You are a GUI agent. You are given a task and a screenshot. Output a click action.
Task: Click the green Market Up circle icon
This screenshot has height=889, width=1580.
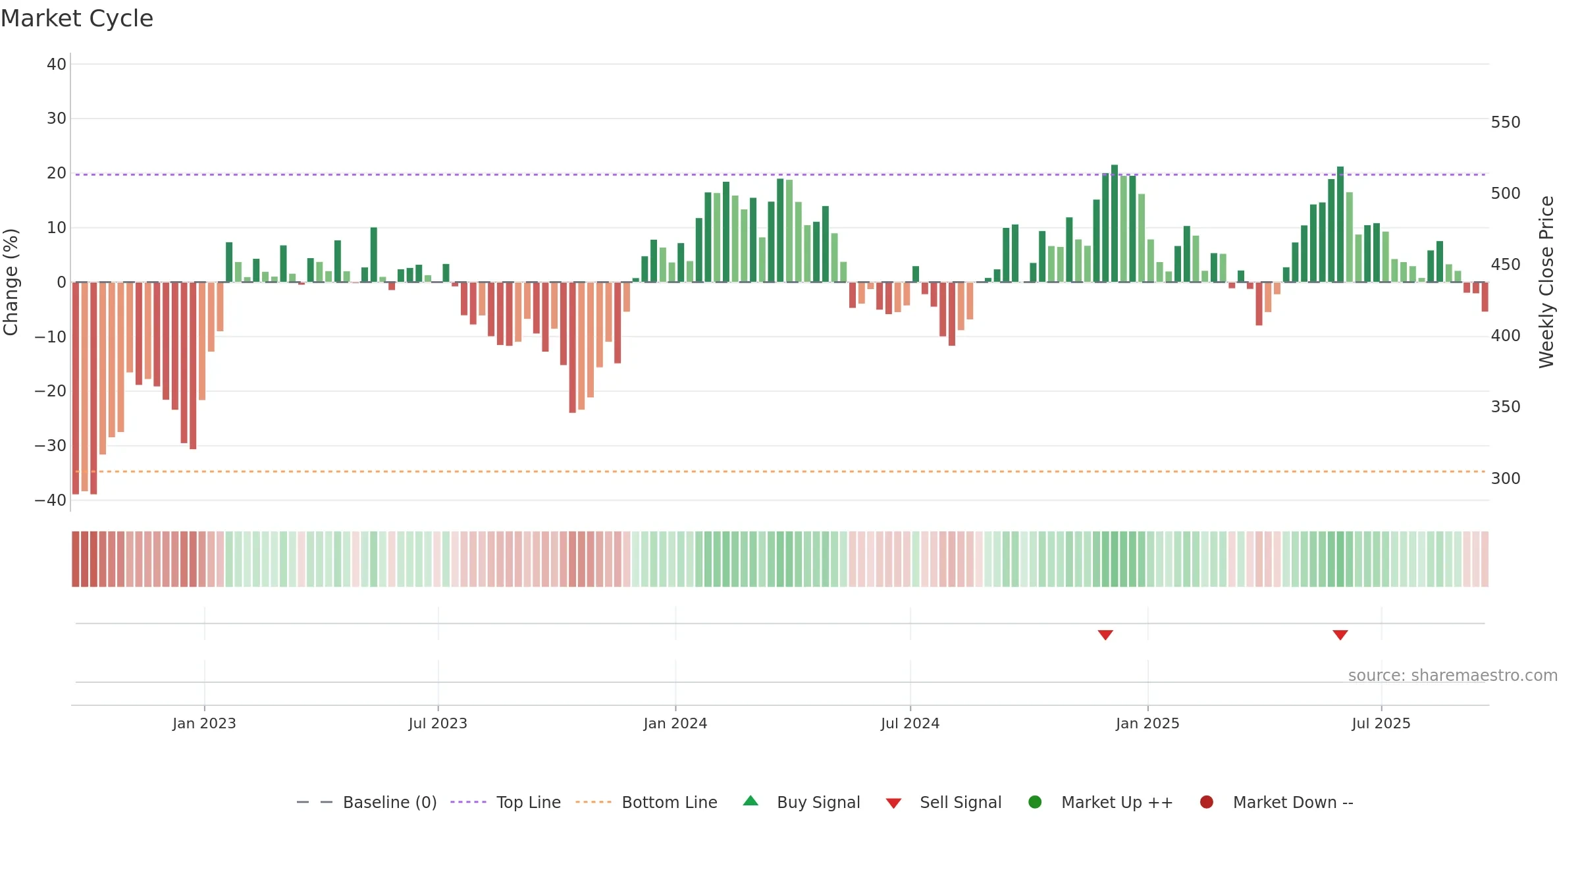coord(1035,802)
